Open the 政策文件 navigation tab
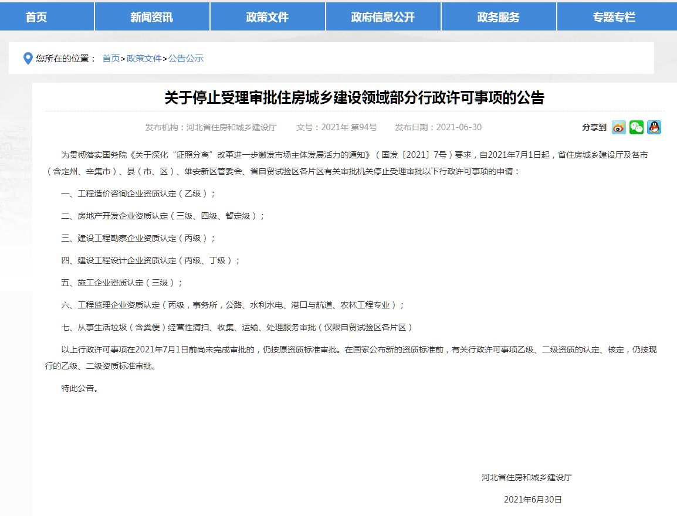 point(267,17)
